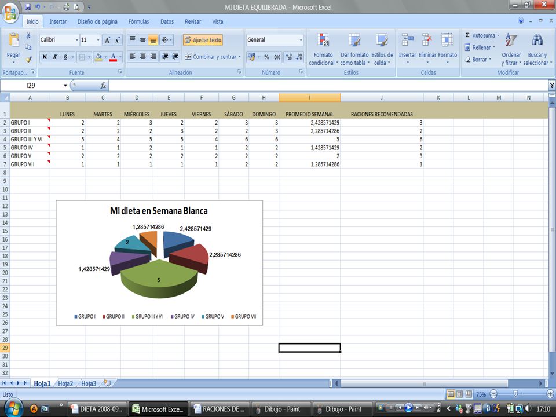The height and width of the screenshot is (417, 556).
Task: Toggle Ajustar texto wrap button
Action: [203, 40]
